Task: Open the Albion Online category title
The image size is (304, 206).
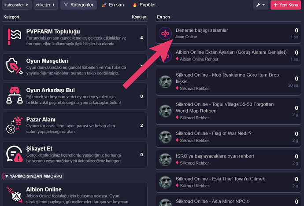Action: point(44,189)
